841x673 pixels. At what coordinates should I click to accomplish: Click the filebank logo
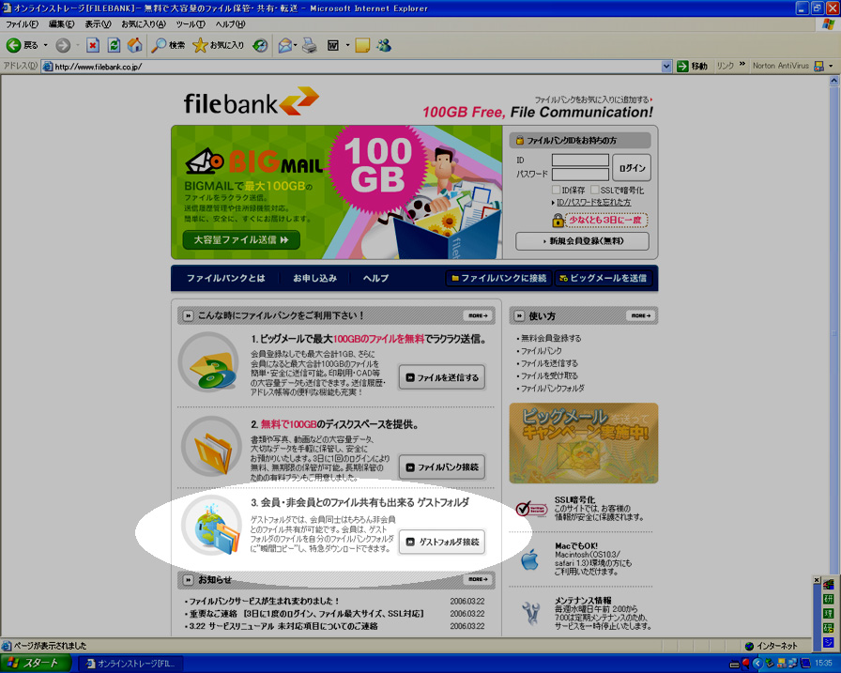251,102
